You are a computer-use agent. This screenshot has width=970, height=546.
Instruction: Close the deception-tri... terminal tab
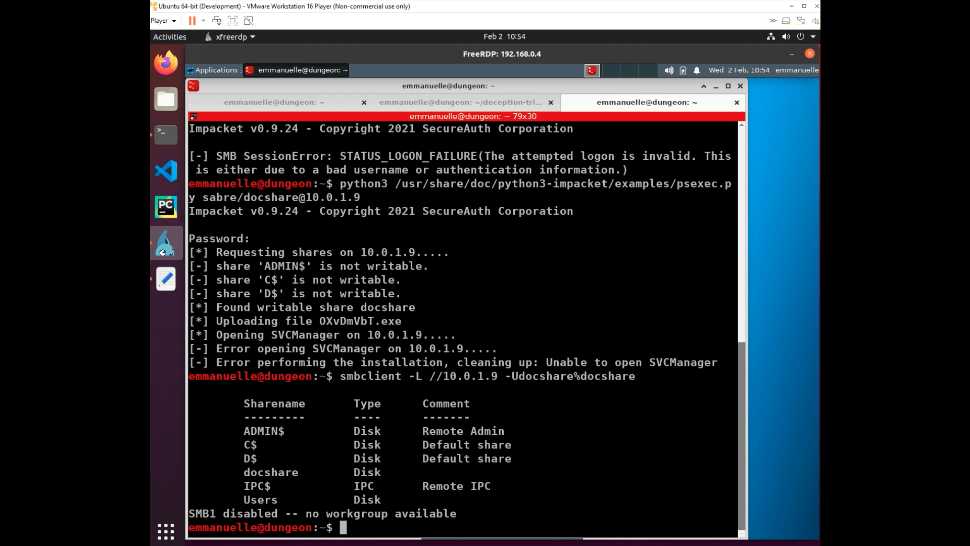[551, 103]
